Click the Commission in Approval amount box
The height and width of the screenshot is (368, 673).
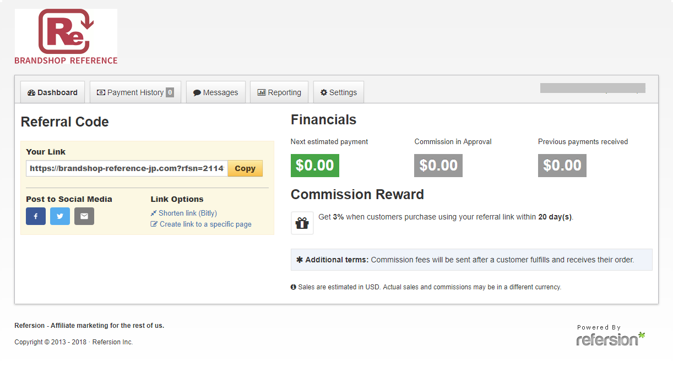pos(438,166)
